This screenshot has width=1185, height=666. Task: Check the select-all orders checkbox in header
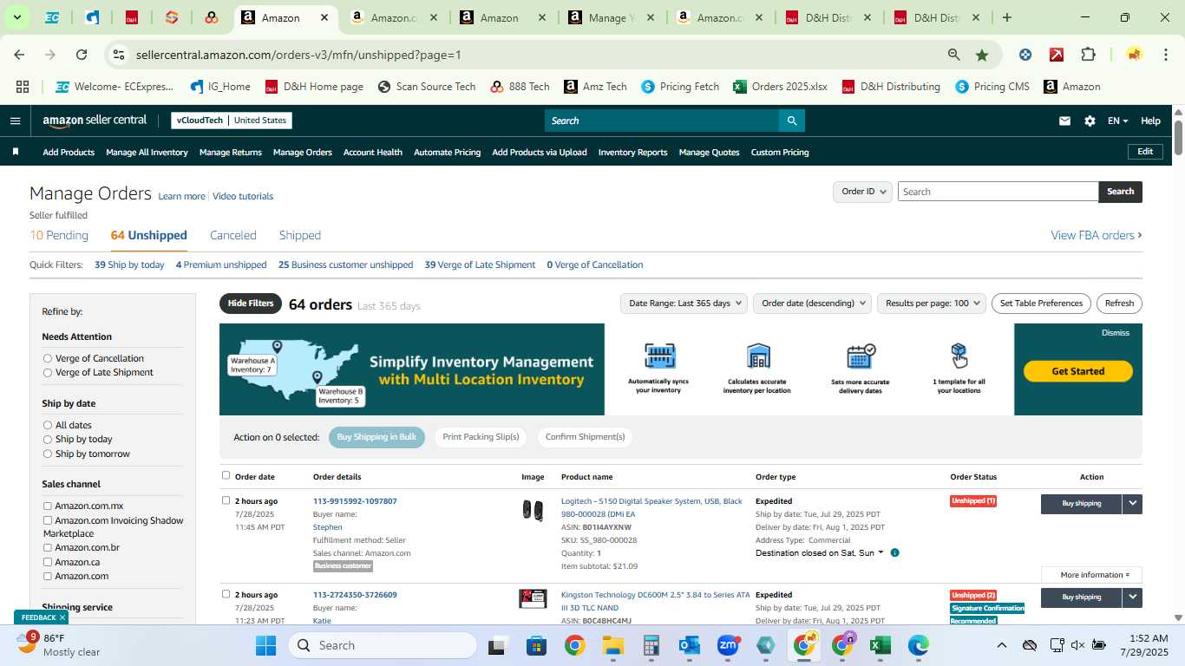coord(226,475)
